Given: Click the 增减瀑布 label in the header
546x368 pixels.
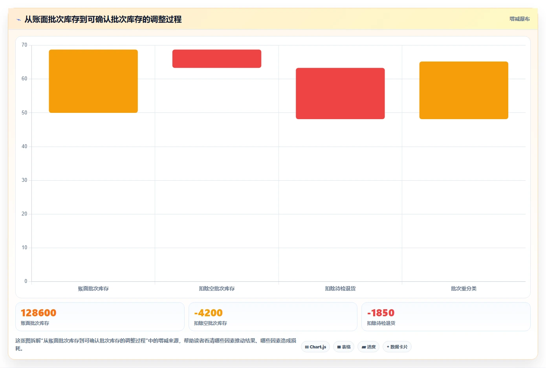Looking at the screenshot, I should 519,19.
